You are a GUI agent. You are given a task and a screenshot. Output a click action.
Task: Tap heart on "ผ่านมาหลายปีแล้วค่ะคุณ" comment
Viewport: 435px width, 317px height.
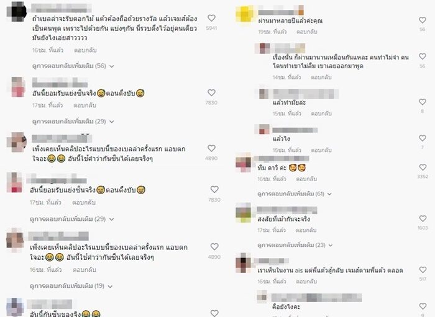click(422, 20)
